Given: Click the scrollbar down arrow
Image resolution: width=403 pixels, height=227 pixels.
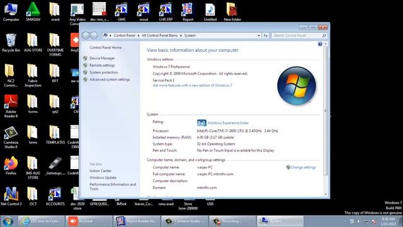Looking at the screenshot, I should tap(326, 194).
